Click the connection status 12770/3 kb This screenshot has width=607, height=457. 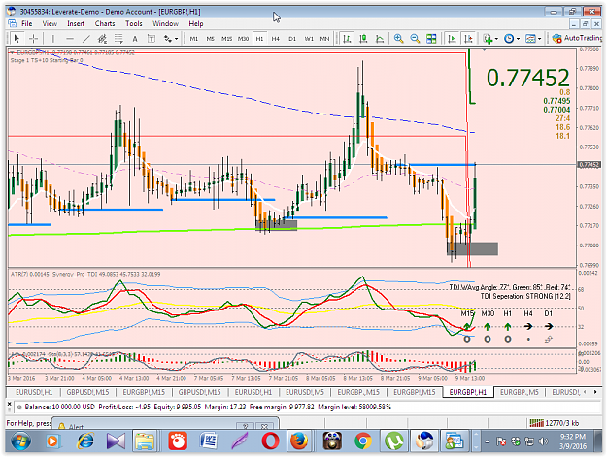point(554,423)
